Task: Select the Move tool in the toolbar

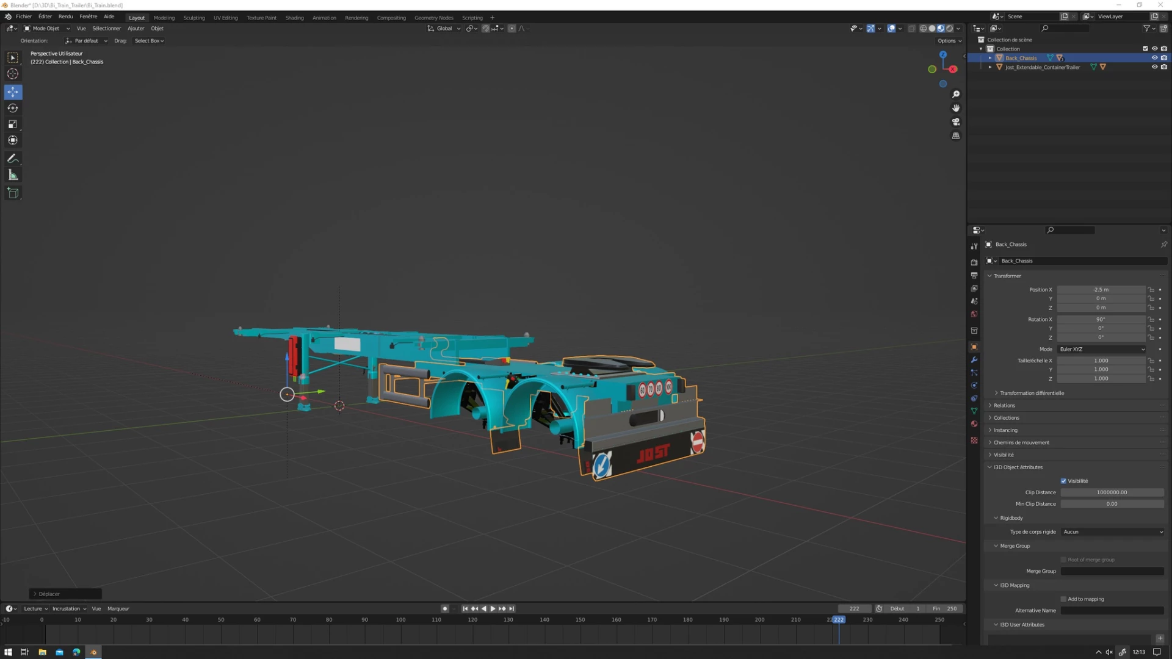Action: [12, 92]
